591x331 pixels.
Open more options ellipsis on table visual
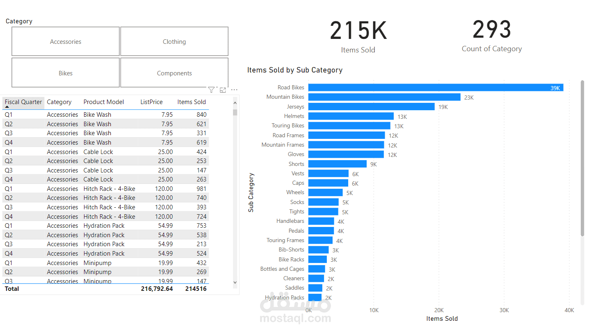click(x=234, y=90)
